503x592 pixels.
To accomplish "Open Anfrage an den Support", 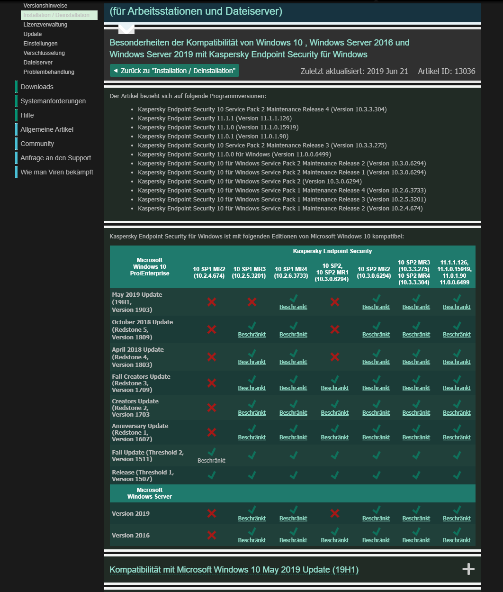I will click(56, 158).
